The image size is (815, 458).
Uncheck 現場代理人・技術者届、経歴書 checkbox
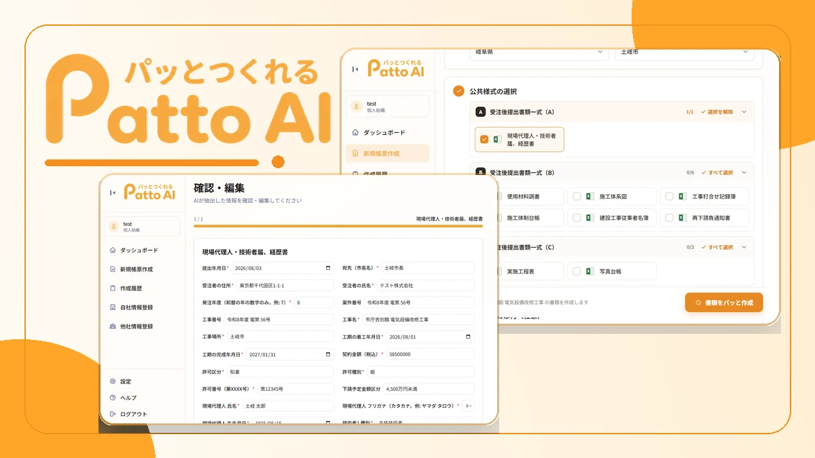point(484,139)
